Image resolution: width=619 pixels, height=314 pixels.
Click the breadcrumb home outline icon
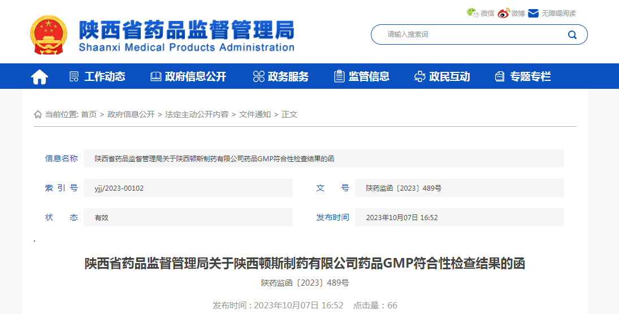click(x=38, y=114)
